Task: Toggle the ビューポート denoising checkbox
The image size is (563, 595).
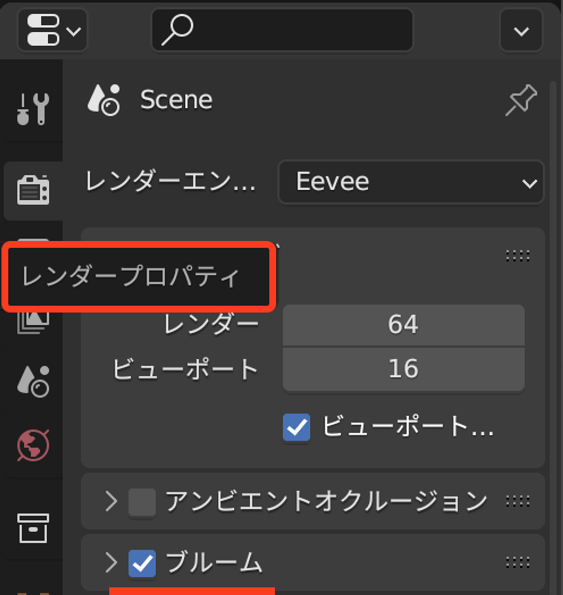Action: 296,427
